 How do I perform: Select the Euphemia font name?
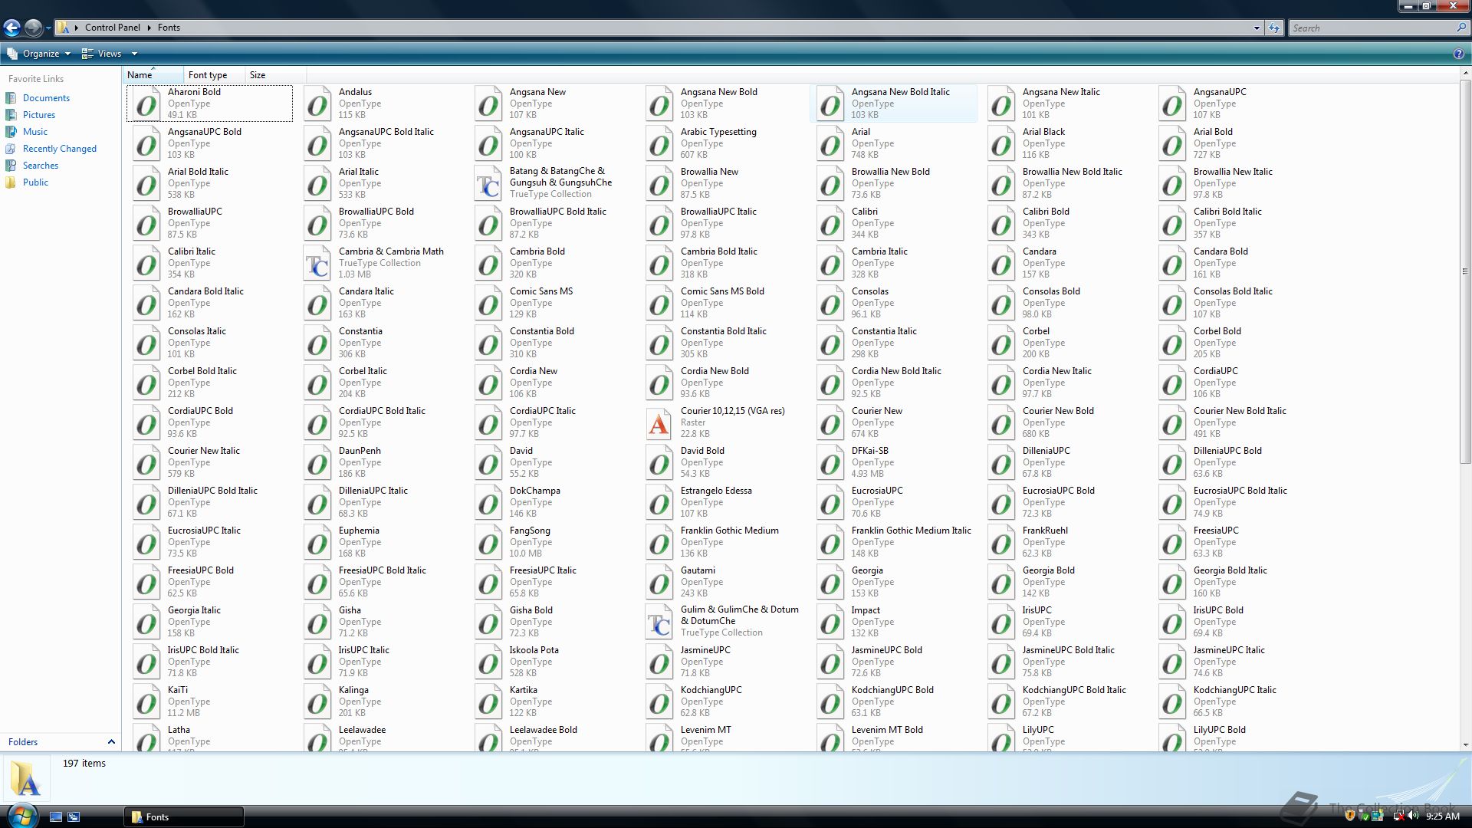tap(359, 531)
